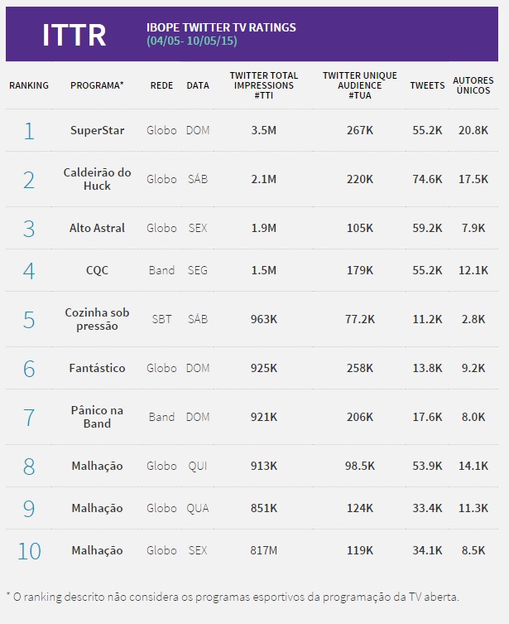Select the CQC program name
This screenshot has height=624, width=509.
97,270
